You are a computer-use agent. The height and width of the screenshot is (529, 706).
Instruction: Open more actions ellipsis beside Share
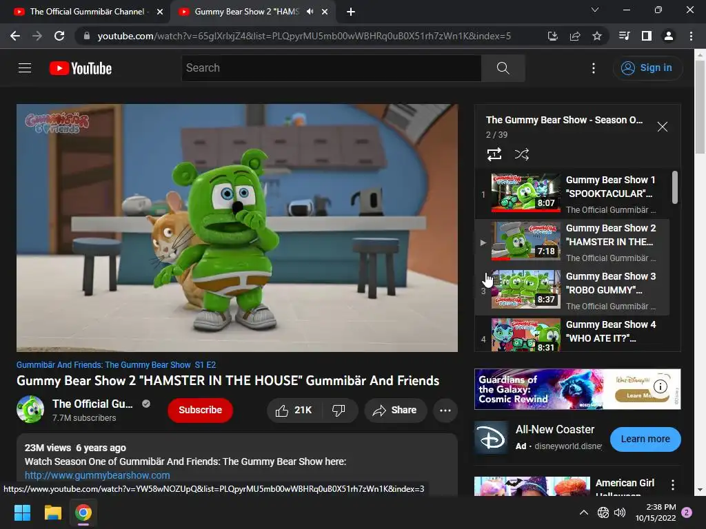(445, 411)
